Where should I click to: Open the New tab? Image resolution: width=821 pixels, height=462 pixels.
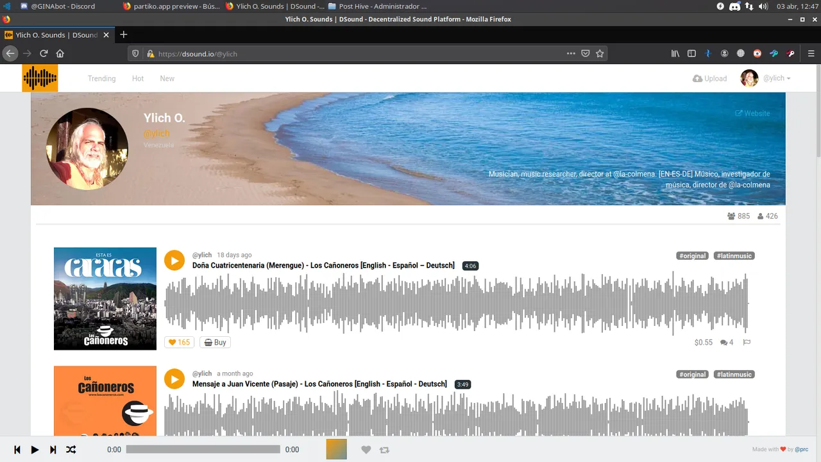167,78
